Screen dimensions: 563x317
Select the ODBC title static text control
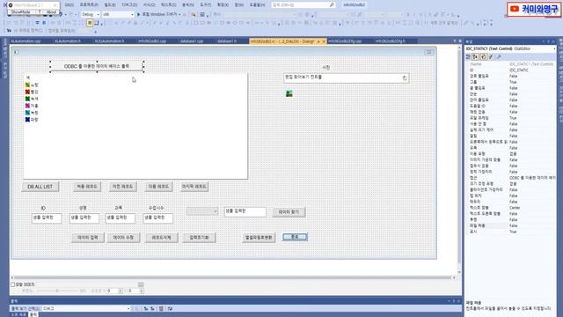click(97, 66)
